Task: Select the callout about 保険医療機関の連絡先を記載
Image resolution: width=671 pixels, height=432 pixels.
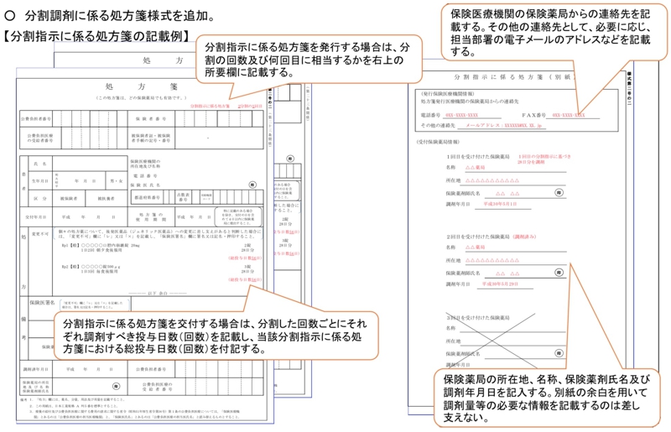Action: pyautogui.click(x=554, y=32)
